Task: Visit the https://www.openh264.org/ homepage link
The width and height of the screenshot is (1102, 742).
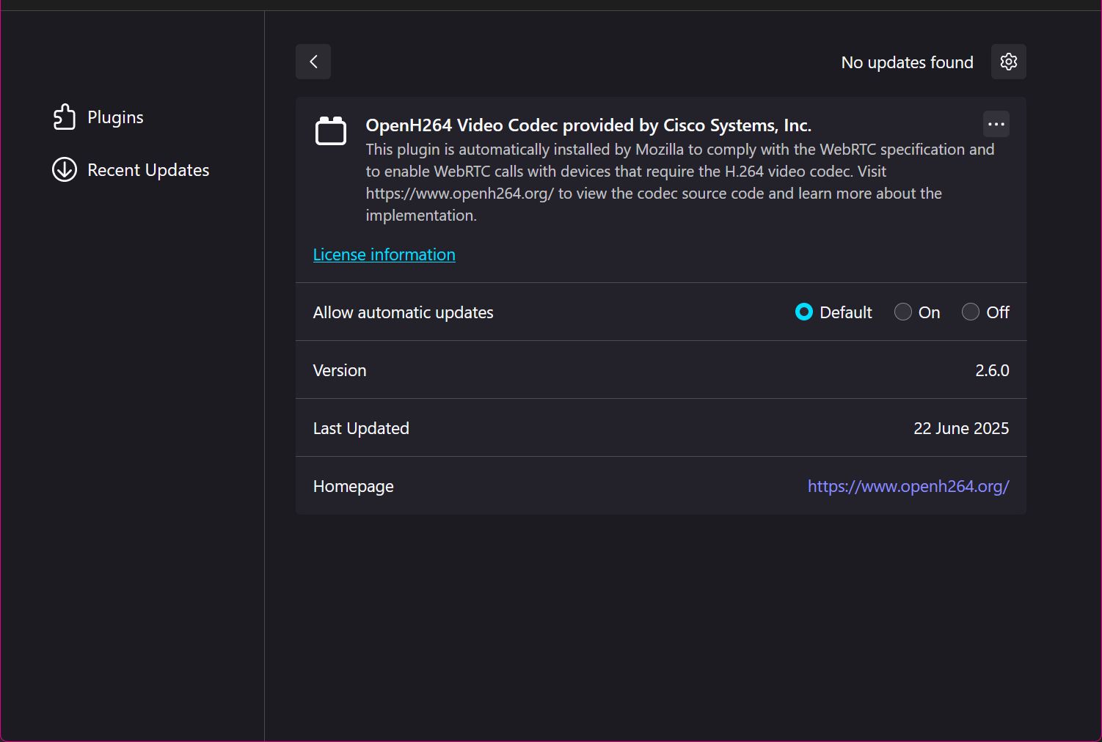Action: [x=908, y=486]
